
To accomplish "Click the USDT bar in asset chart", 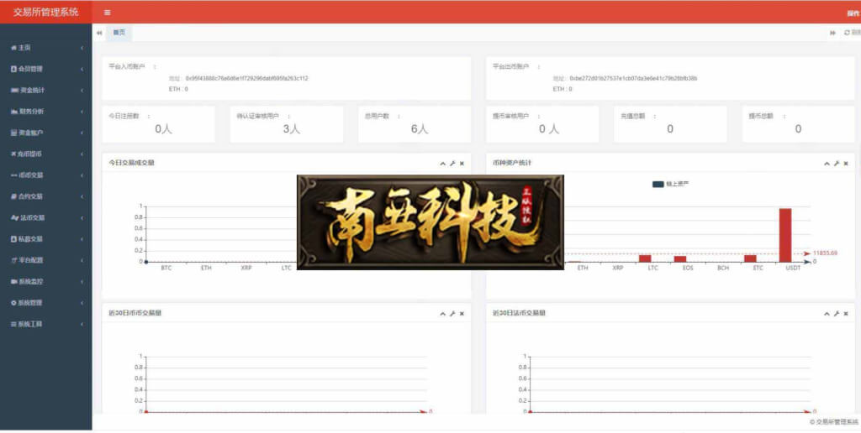I will click(x=785, y=235).
